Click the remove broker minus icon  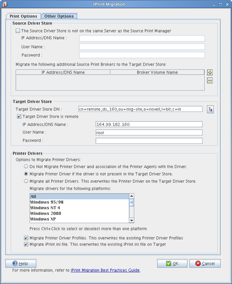coord(210,80)
